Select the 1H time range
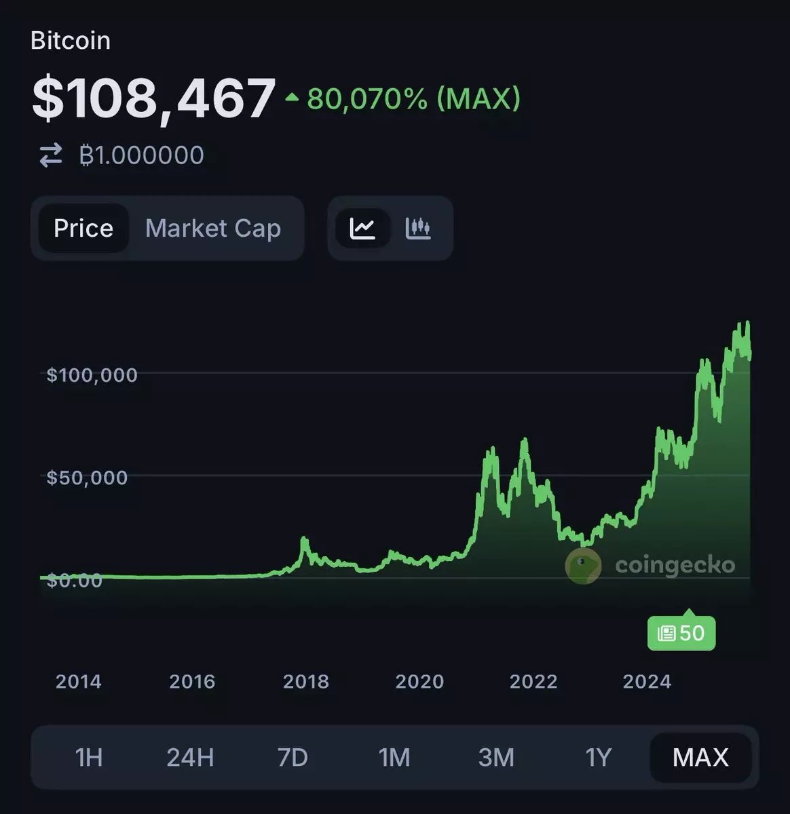790x814 pixels. tap(89, 757)
